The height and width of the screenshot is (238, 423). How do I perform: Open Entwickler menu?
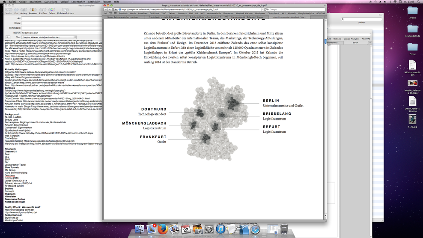click(x=94, y=2)
